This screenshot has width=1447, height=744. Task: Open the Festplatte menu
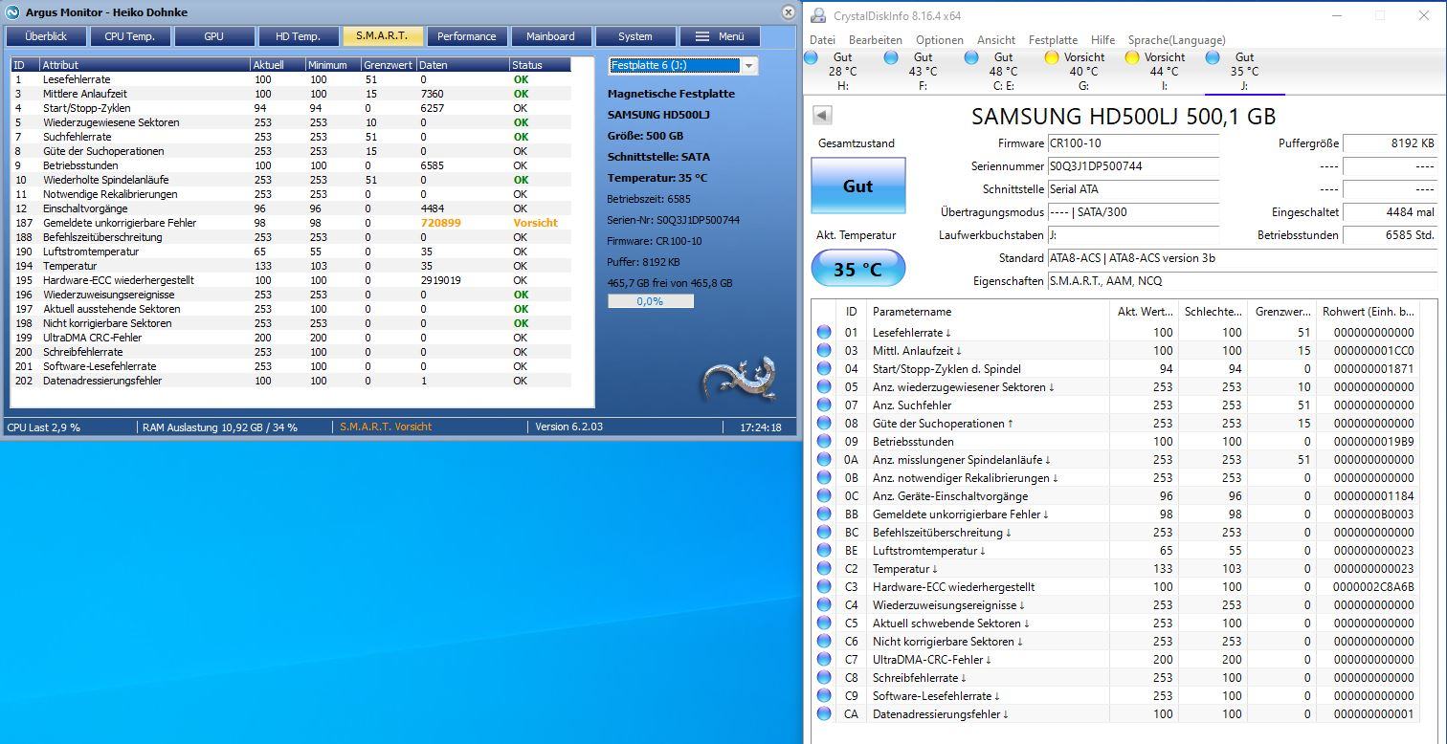pyautogui.click(x=1053, y=40)
